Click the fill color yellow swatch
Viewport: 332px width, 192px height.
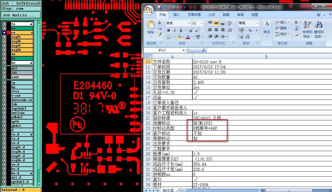click(179, 37)
